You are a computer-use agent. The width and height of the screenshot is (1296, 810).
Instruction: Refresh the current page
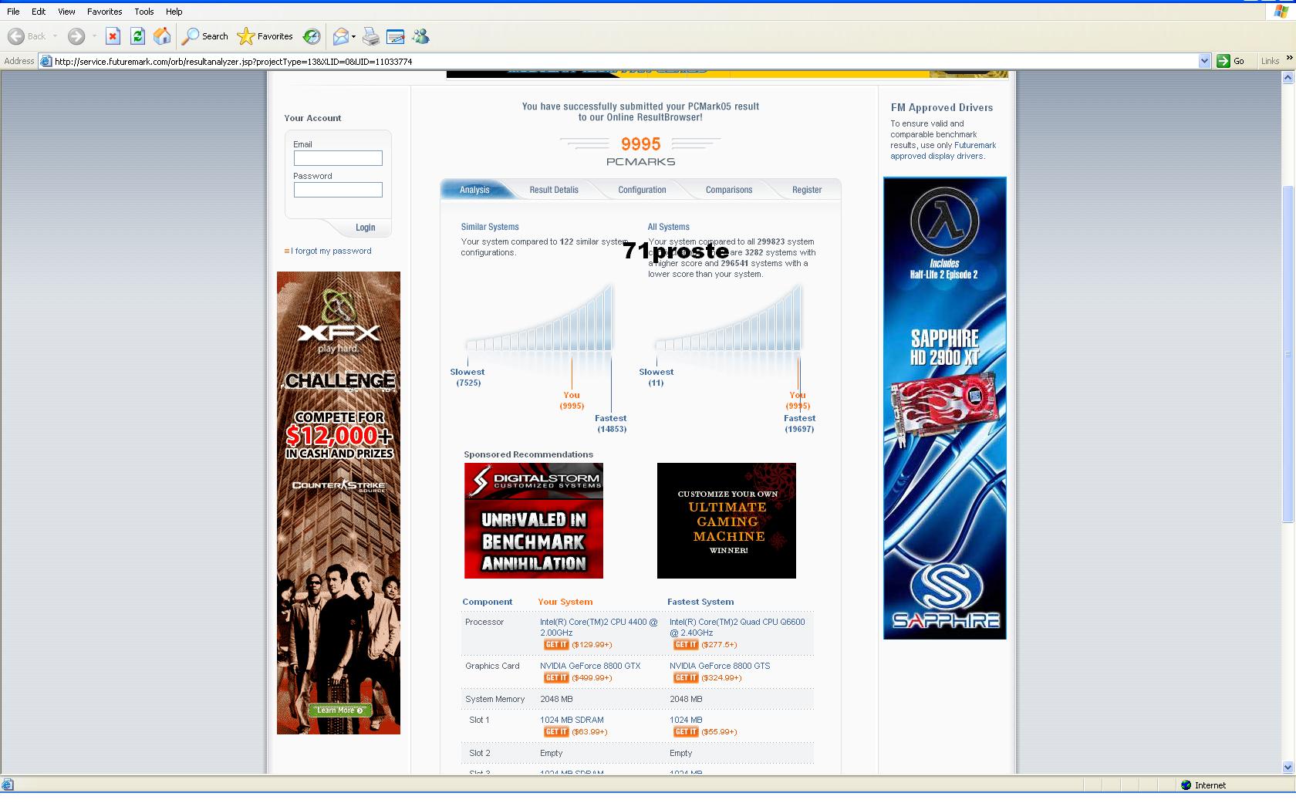(x=137, y=36)
